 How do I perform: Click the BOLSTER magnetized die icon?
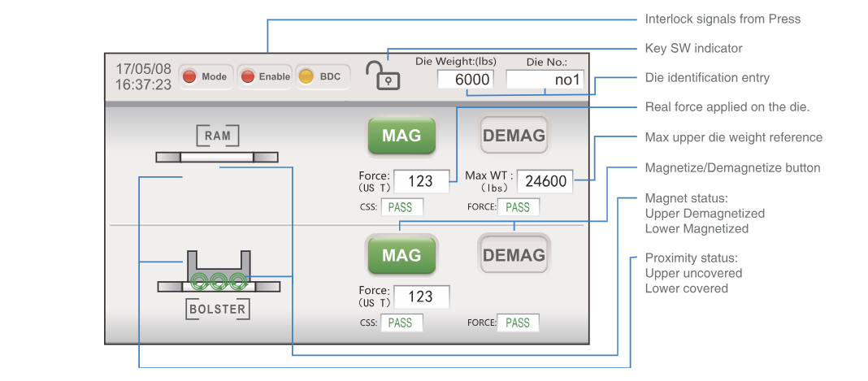click(x=219, y=271)
